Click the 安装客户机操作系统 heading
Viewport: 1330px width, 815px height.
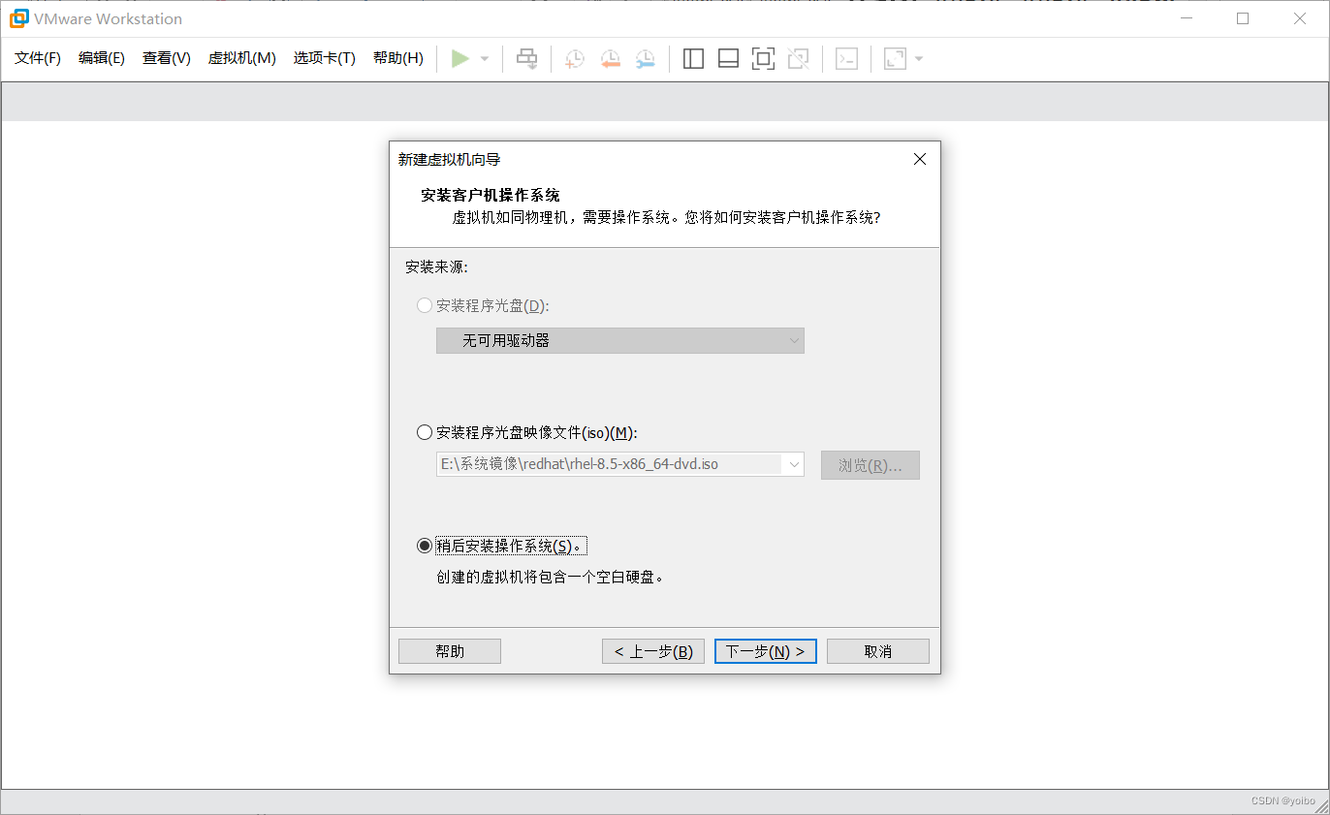[491, 195]
